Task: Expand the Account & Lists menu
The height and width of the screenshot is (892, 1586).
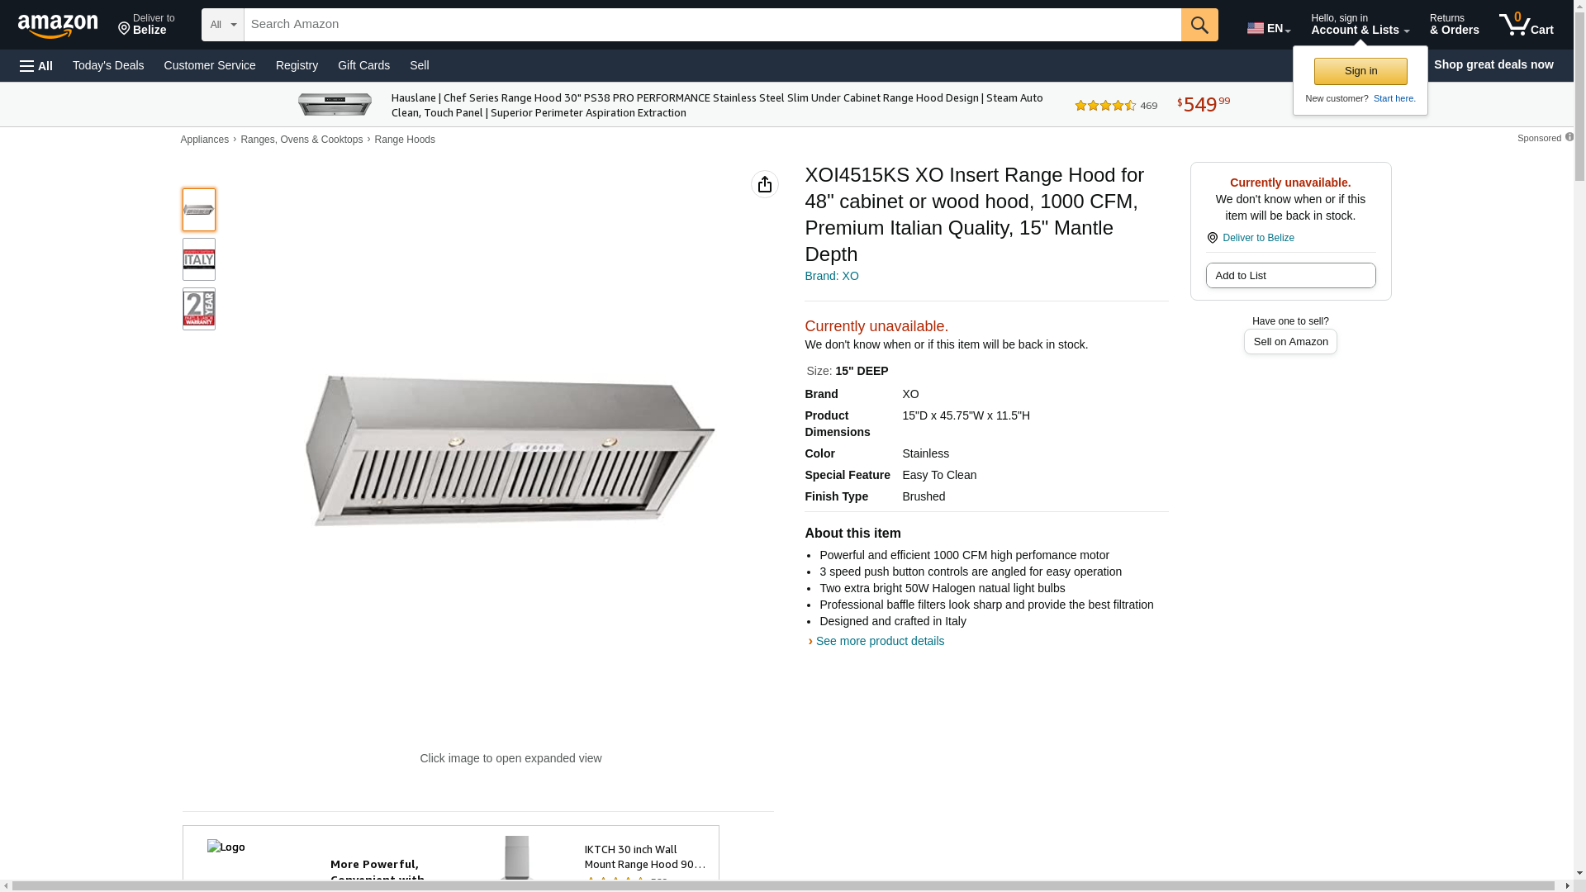Action: tap(1360, 25)
